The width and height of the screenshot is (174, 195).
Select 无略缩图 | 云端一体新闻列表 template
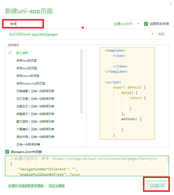pyautogui.click(x=35, y=91)
